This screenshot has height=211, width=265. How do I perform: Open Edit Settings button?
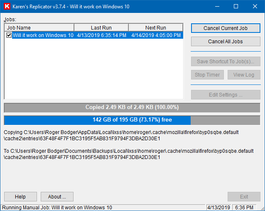coord(226,94)
